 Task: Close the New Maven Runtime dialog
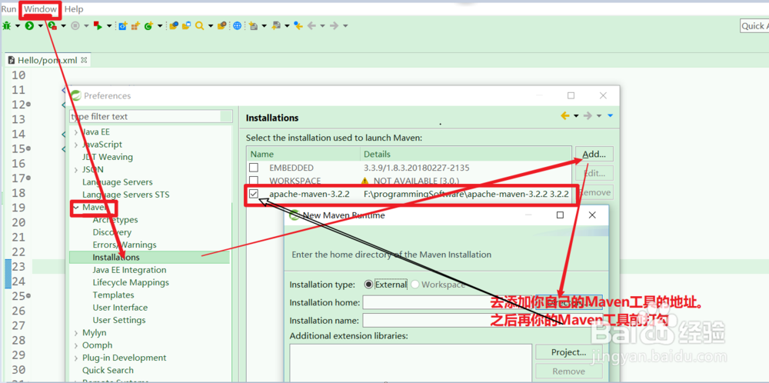pyautogui.click(x=592, y=215)
